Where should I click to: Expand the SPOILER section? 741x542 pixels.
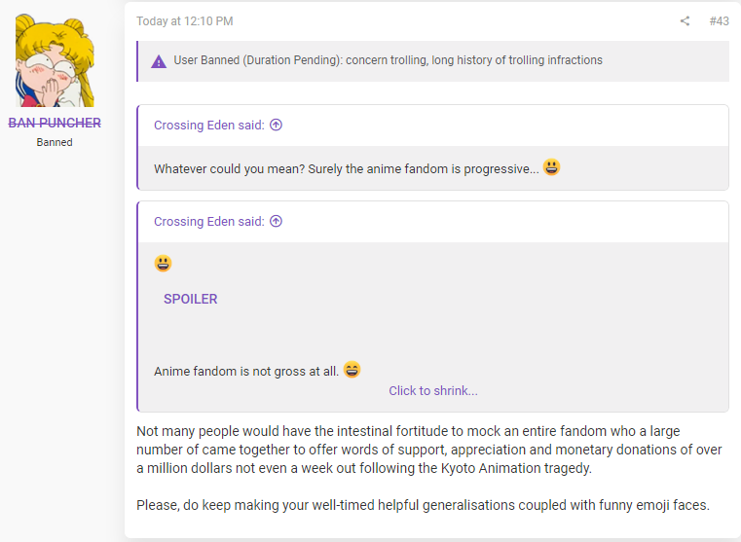pyautogui.click(x=191, y=299)
